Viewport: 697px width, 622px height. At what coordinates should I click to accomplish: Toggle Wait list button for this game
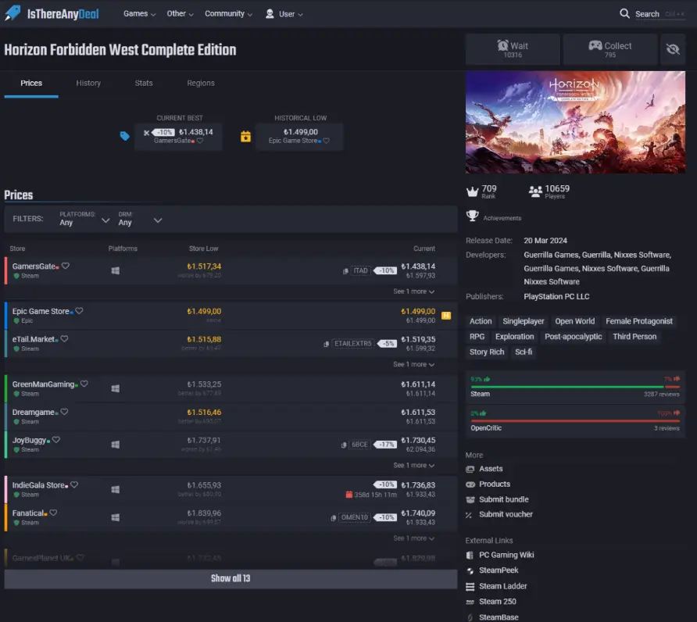pos(513,49)
